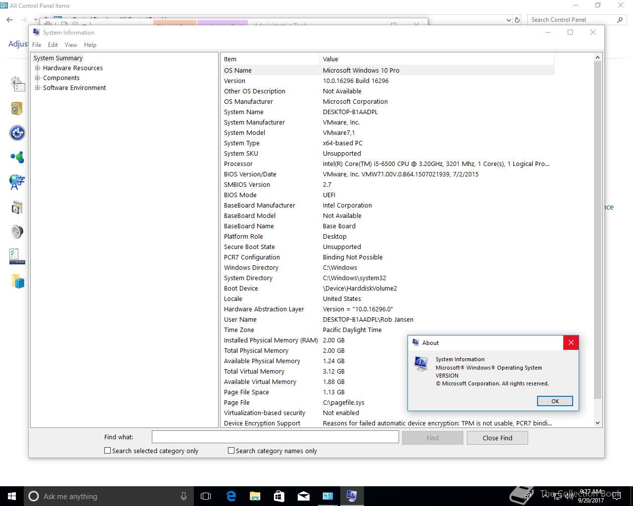
Task: Open the Mail app from the taskbar
Action: click(x=303, y=496)
